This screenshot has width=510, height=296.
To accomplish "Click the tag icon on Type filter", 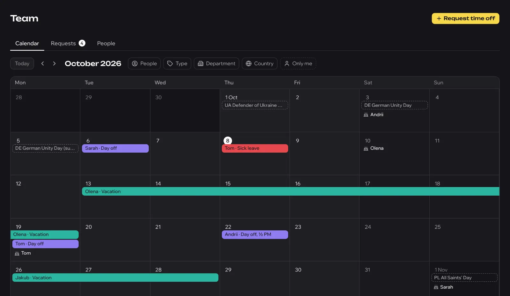I will (170, 63).
